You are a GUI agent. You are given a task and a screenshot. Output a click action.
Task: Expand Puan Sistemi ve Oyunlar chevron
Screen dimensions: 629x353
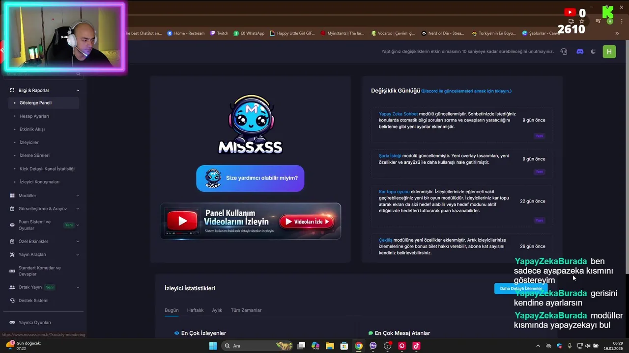(78, 225)
